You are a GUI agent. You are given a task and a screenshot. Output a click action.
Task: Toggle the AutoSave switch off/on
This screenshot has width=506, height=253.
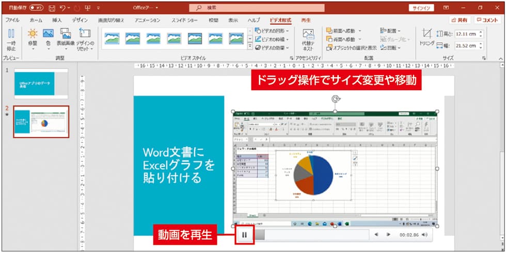(37, 8)
